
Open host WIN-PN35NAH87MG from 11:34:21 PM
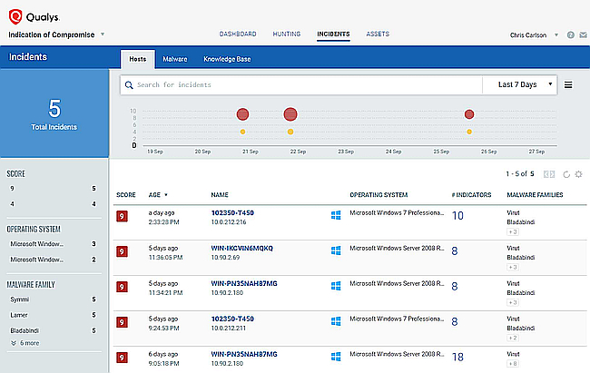[244, 284]
